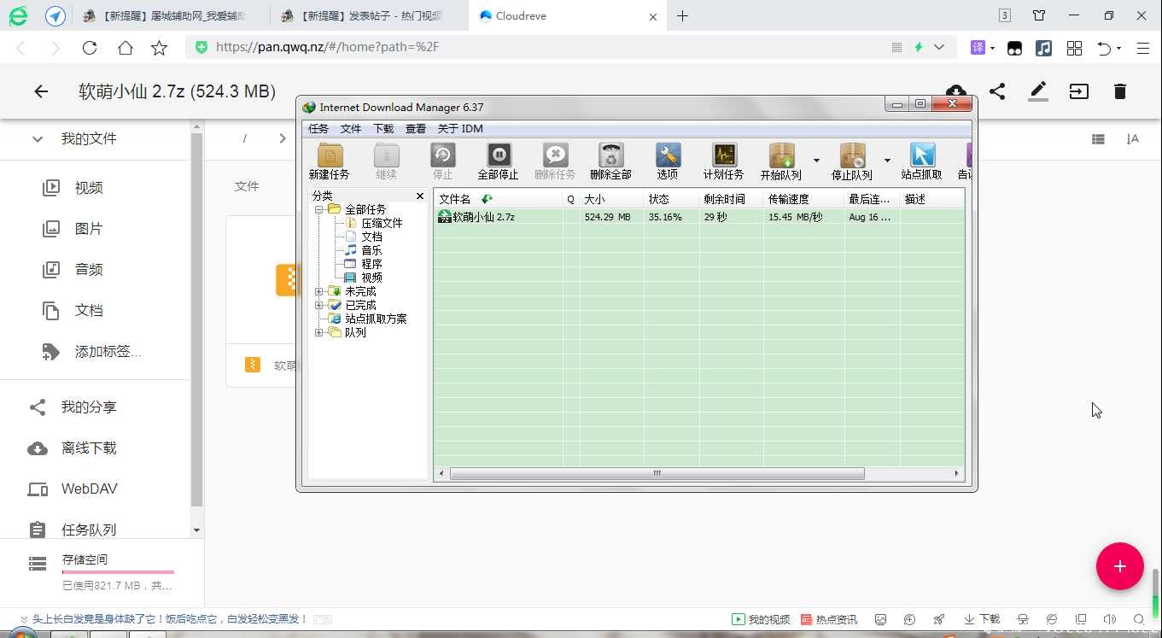The image size is (1162, 638).
Task: Open IDM 查看 menu
Action: pyautogui.click(x=416, y=129)
